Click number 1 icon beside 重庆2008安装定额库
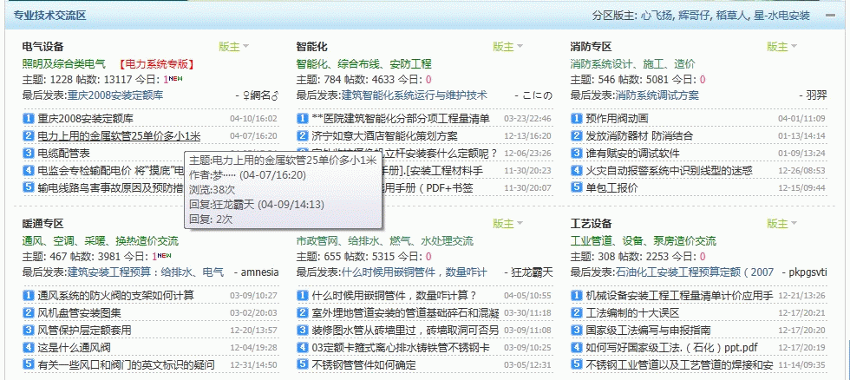Viewport: 850px width, 380px height. (29, 118)
